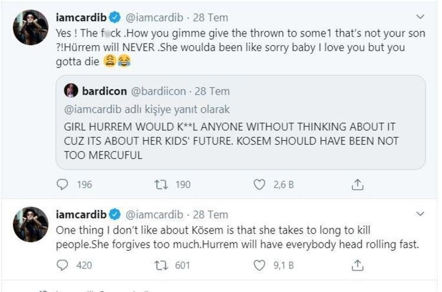Reply to the second tweet with 420 replies
The height and width of the screenshot is (292, 442).
pyautogui.click(x=63, y=266)
